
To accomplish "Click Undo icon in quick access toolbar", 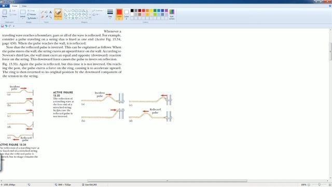I will pos(6,26).
